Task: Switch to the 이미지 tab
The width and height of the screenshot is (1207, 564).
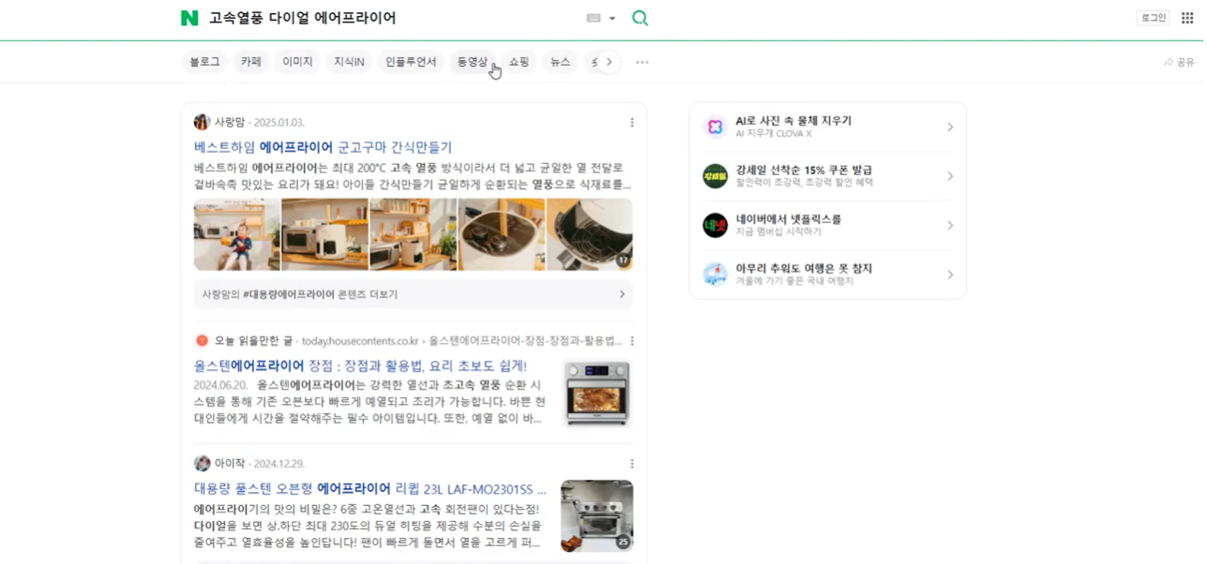Action: coord(297,62)
